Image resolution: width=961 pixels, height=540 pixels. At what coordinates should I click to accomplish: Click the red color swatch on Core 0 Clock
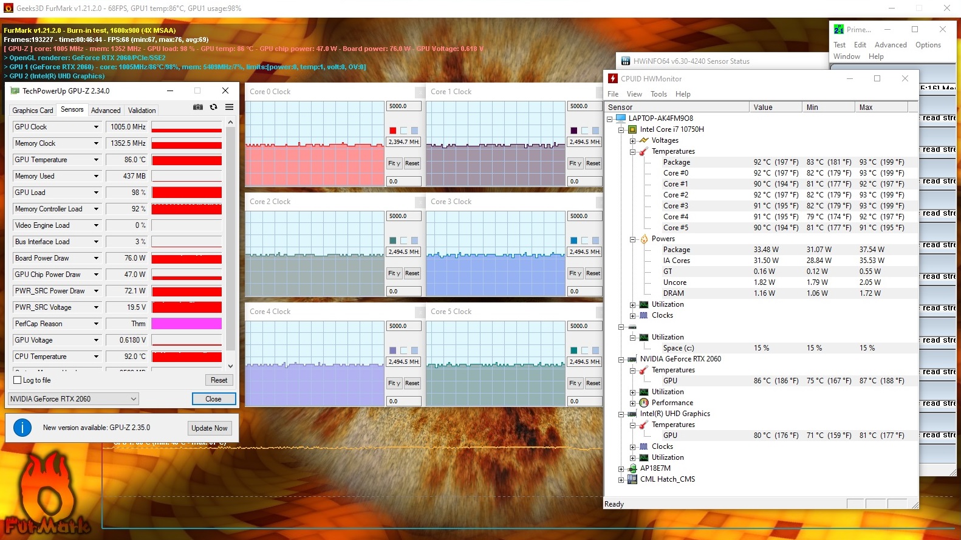point(393,131)
